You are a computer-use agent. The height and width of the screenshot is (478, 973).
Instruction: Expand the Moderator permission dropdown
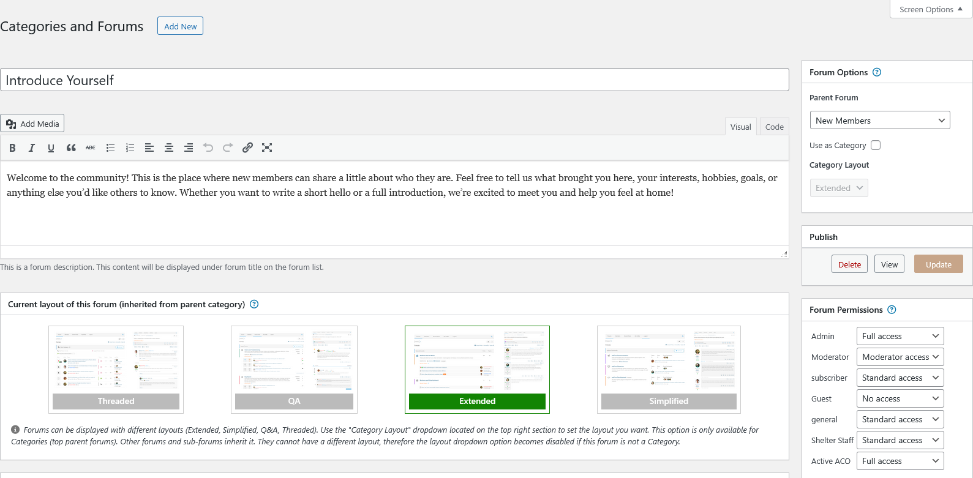pos(900,357)
